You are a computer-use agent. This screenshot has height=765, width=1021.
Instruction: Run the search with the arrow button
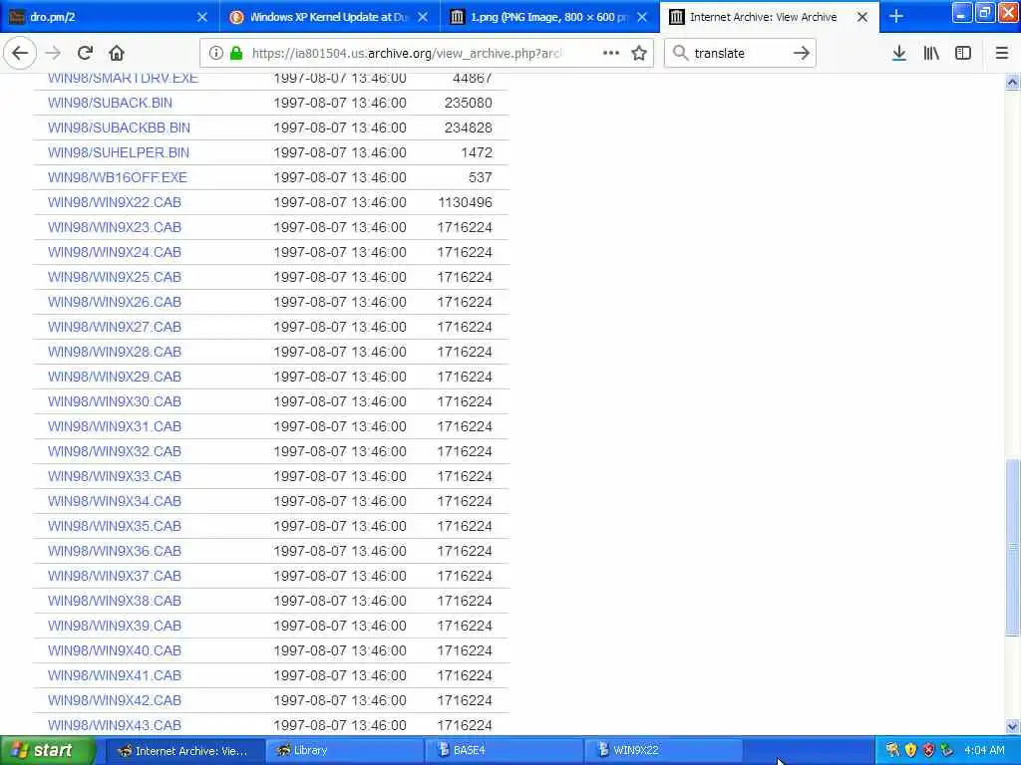point(802,54)
